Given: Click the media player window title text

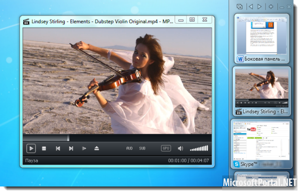Looking at the screenshot, I should [102, 22].
